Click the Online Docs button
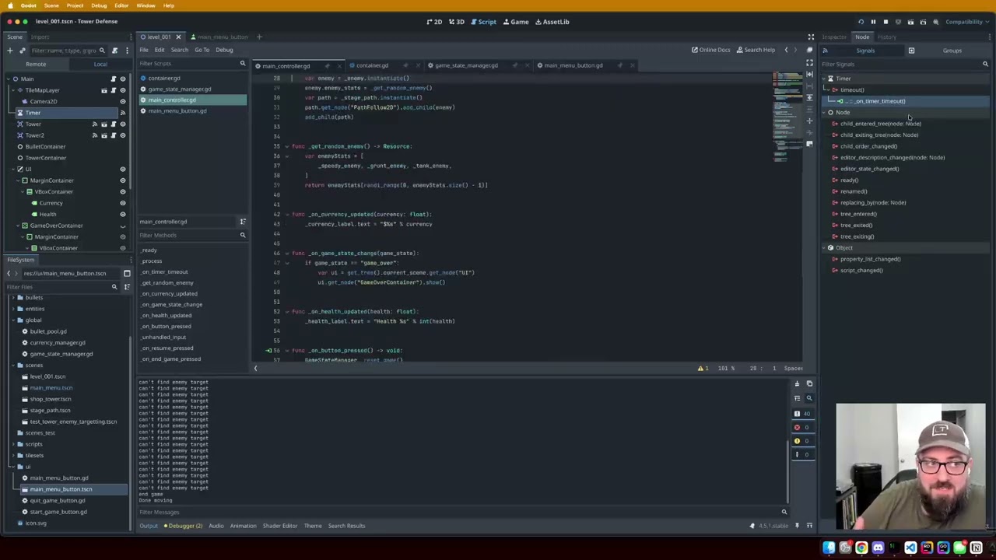This screenshot has height=560, width=996. (711, 50)
